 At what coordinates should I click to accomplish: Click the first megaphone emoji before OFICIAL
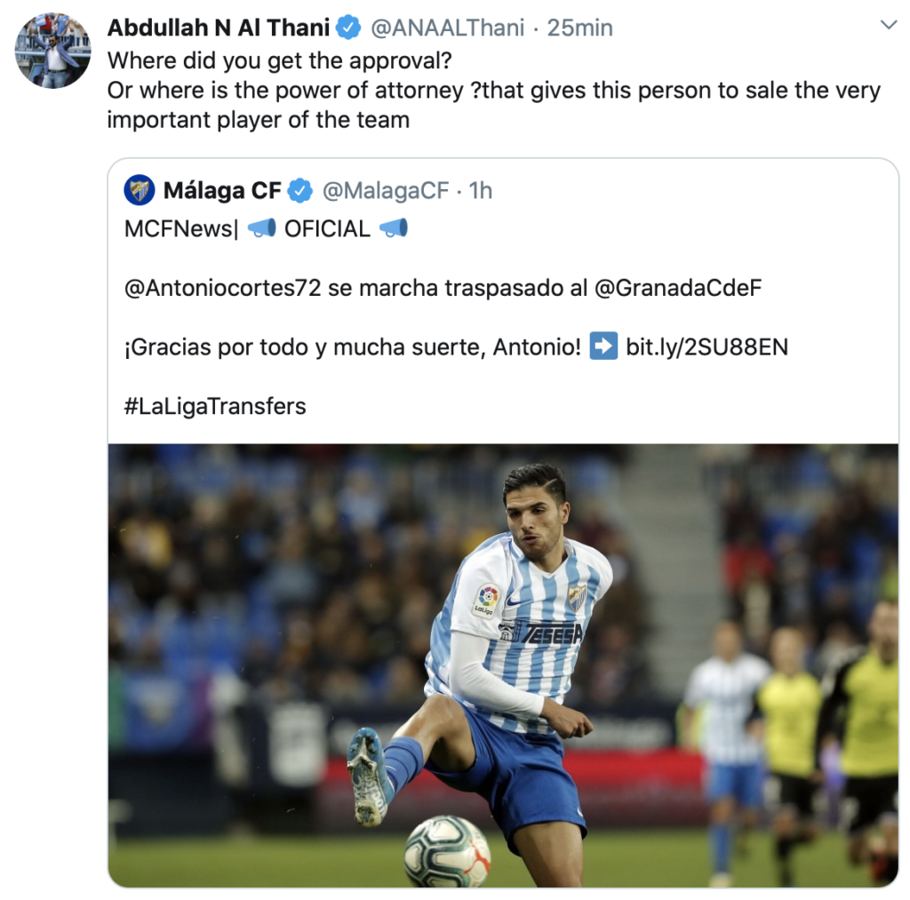[x=262, y=228]
